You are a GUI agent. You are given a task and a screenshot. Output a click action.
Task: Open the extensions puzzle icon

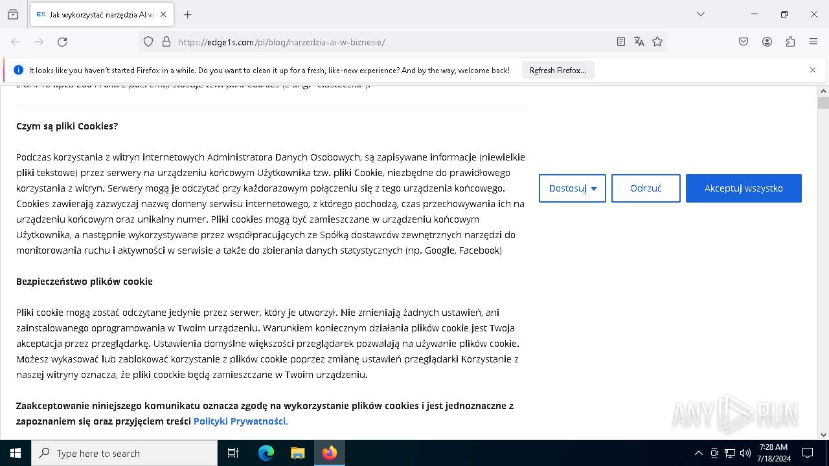point(790,41)
